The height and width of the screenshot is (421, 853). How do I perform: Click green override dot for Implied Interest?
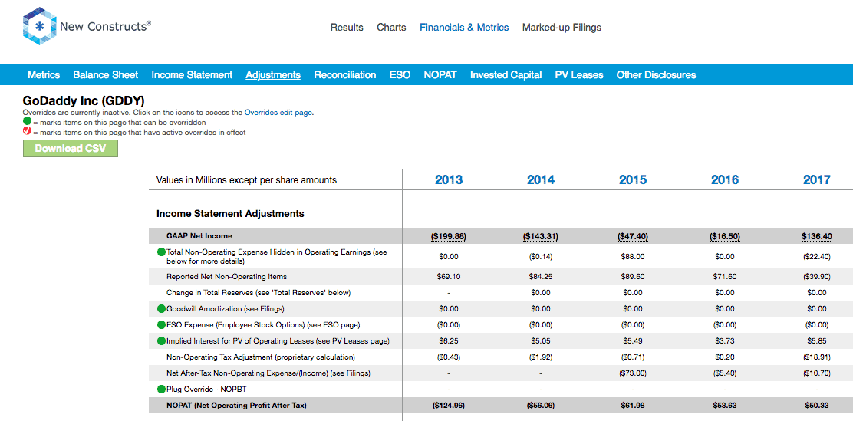[161, 341]
